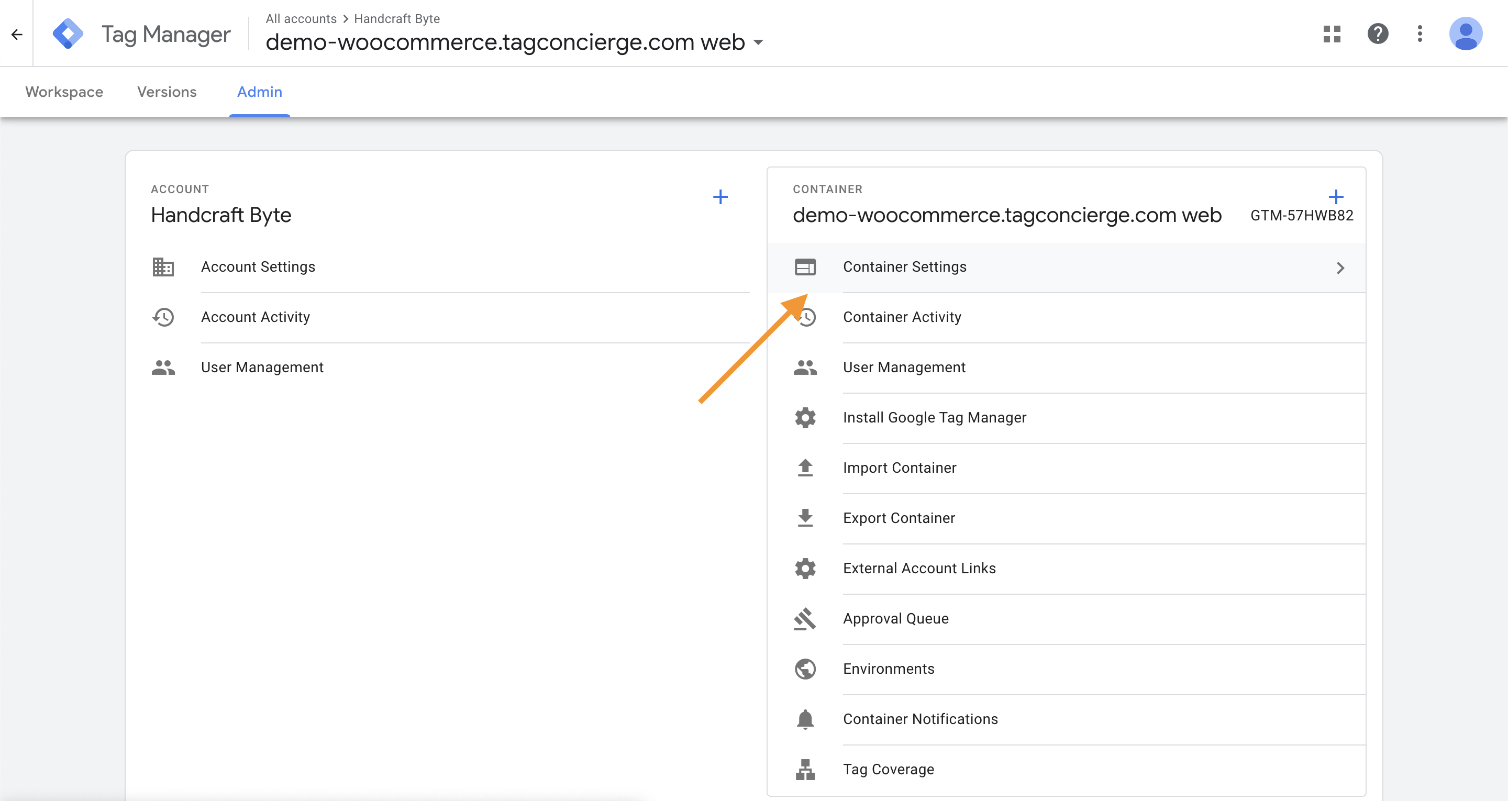The height and width of the screenshot is (801, 1508).
Task: Click the Container Notifications bell icon
Action: 805,720
